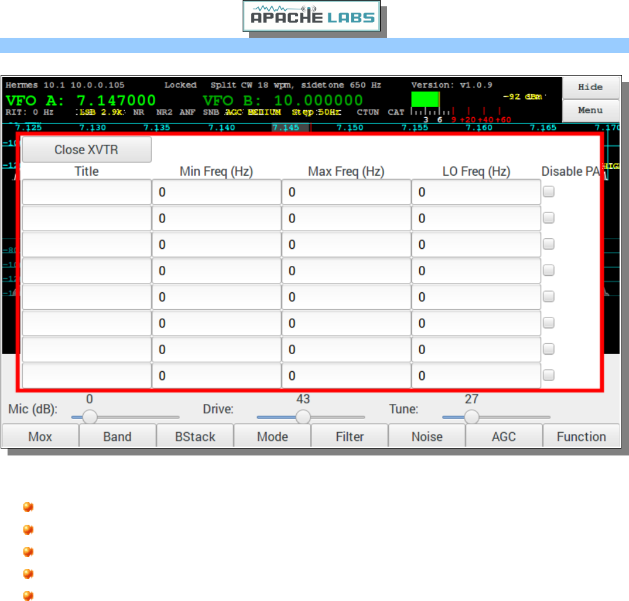Image resolution: width=629 pixels, height=601 pixels.
Task: Focus the Title field in second row
Action: tap(86, 219)
